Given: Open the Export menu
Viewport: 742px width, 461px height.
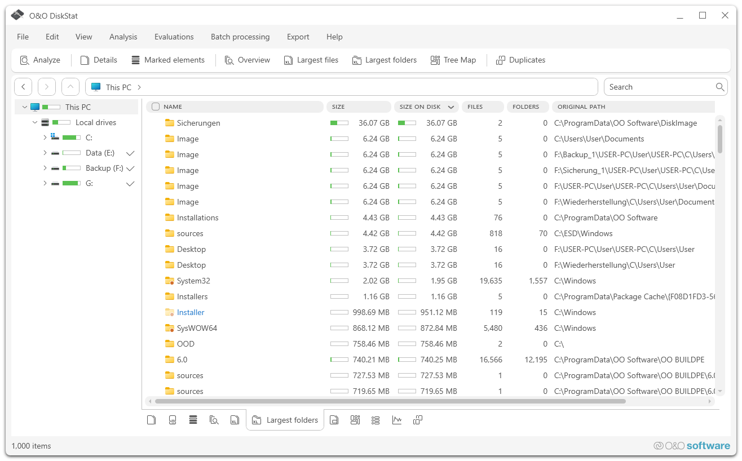Looking at the screenshot, I should (x=298, y=37).
